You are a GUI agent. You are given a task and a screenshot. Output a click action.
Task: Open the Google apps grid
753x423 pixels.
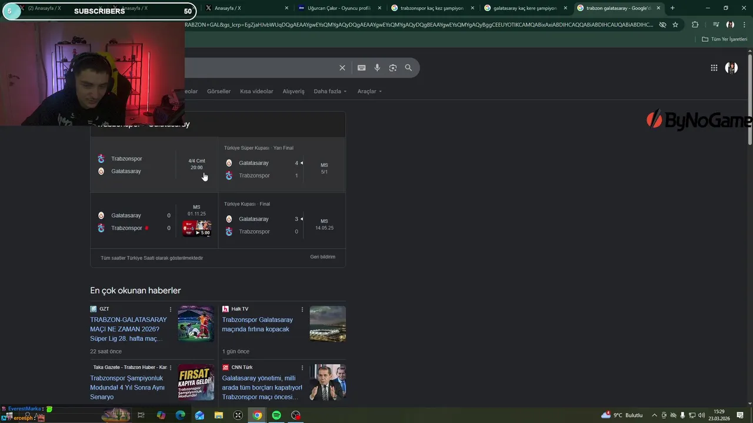point(714,68)
